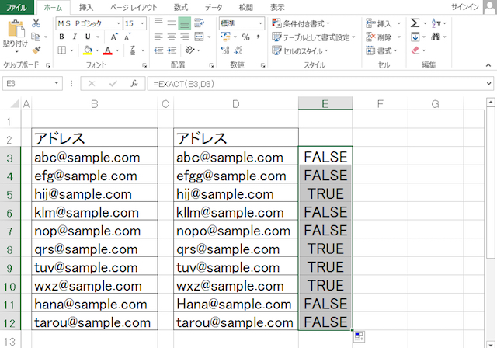Apply red font color A
This screenshot has height=348, width=497.
(x=108, y=50)
